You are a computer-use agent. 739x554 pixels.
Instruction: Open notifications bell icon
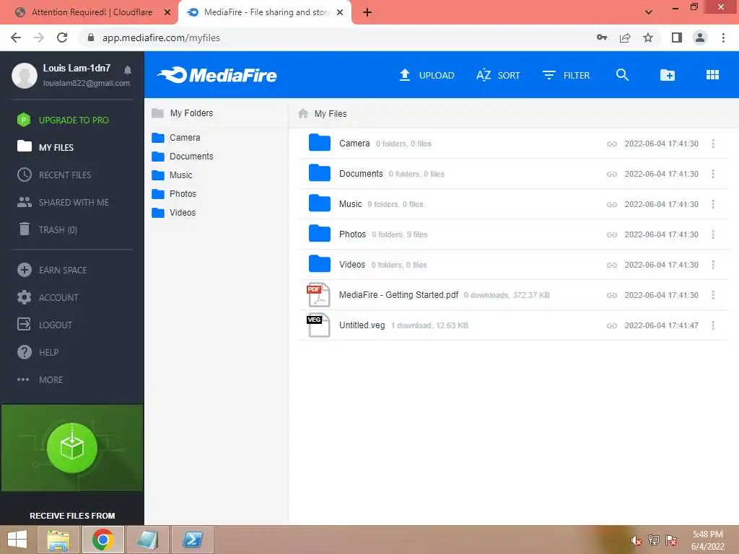tap(127, 70)
